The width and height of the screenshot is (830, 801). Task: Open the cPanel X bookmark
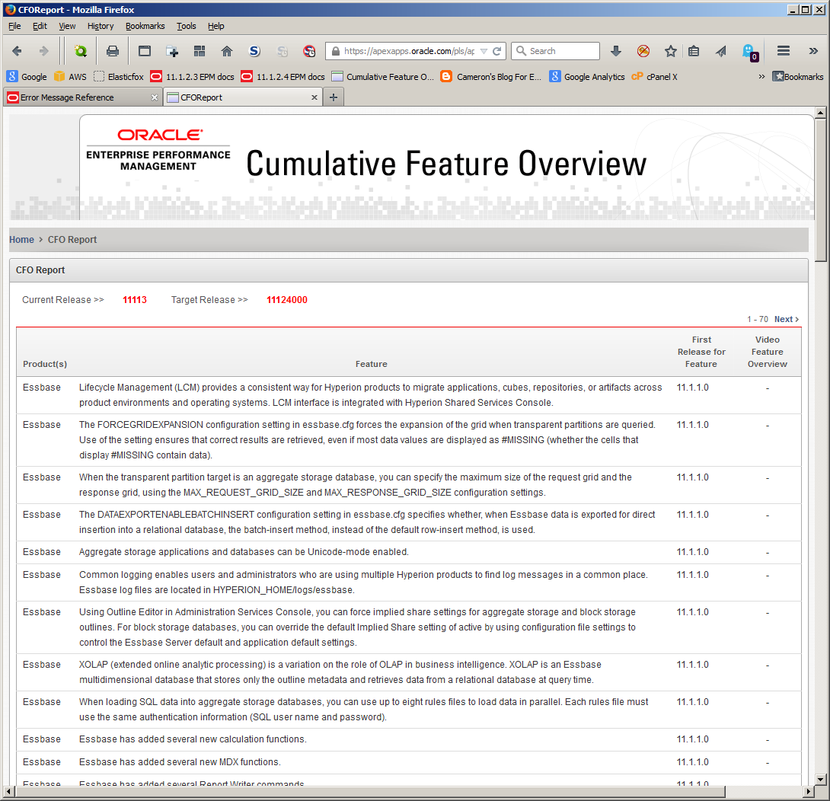pyautogui.click(x=655, y=77)
